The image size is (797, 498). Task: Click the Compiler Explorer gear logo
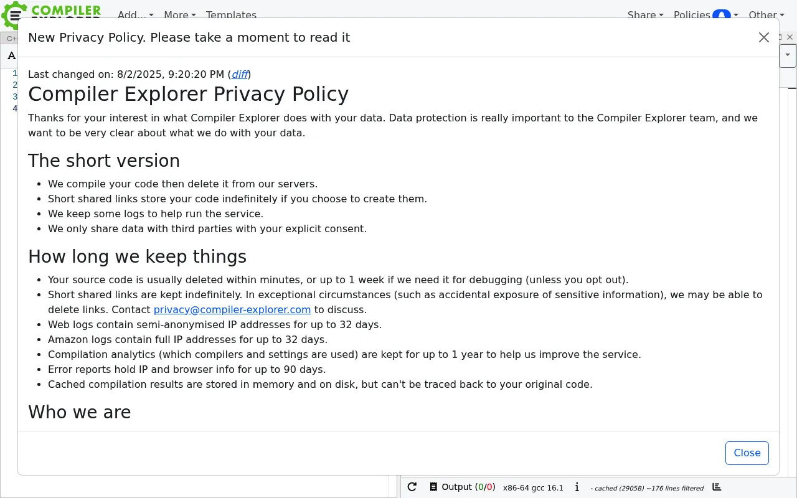[x=14, y=14]
